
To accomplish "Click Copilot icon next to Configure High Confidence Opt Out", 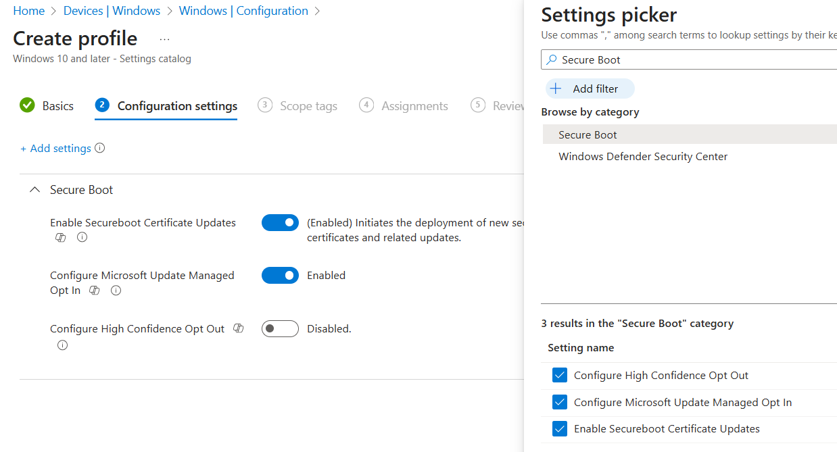I will tap(238, 328).
